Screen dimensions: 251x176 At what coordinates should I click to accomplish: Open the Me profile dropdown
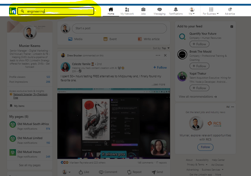191,10
